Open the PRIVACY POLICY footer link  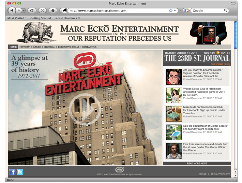tap(220, 174)
